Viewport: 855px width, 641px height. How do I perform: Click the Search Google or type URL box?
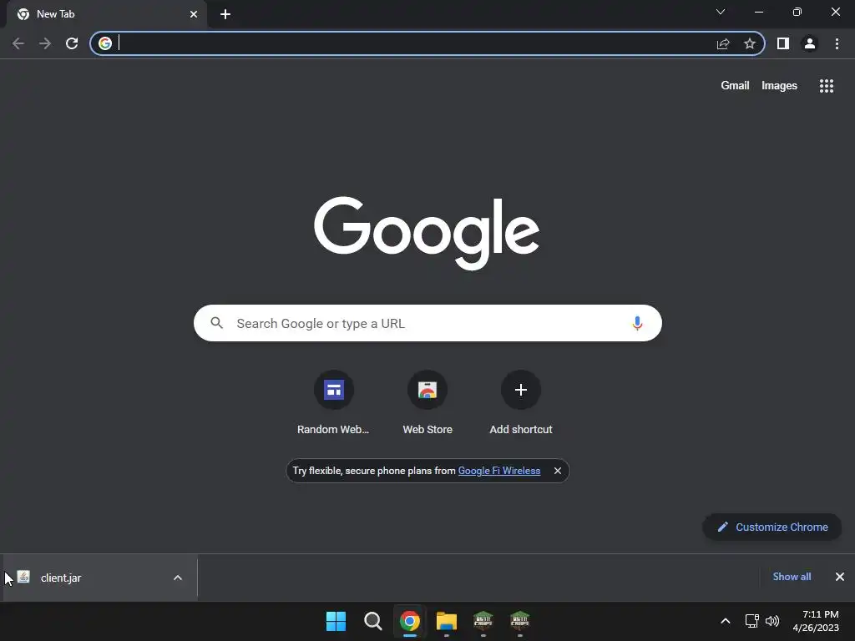click(427, 323)
